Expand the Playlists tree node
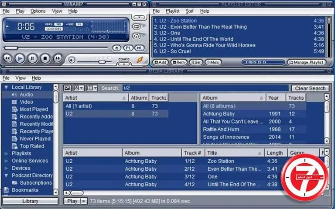Viewport: 335px width, 209px height. point(6,154)
